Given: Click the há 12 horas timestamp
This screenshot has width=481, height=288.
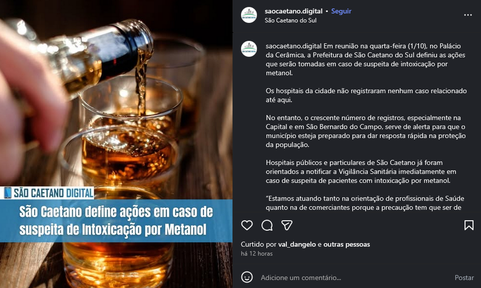Looking at the screenshot, I should [257, 254].
